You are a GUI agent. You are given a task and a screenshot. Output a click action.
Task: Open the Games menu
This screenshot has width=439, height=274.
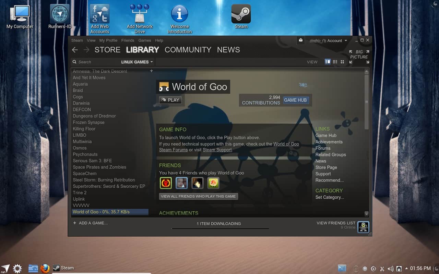(145, 40)
